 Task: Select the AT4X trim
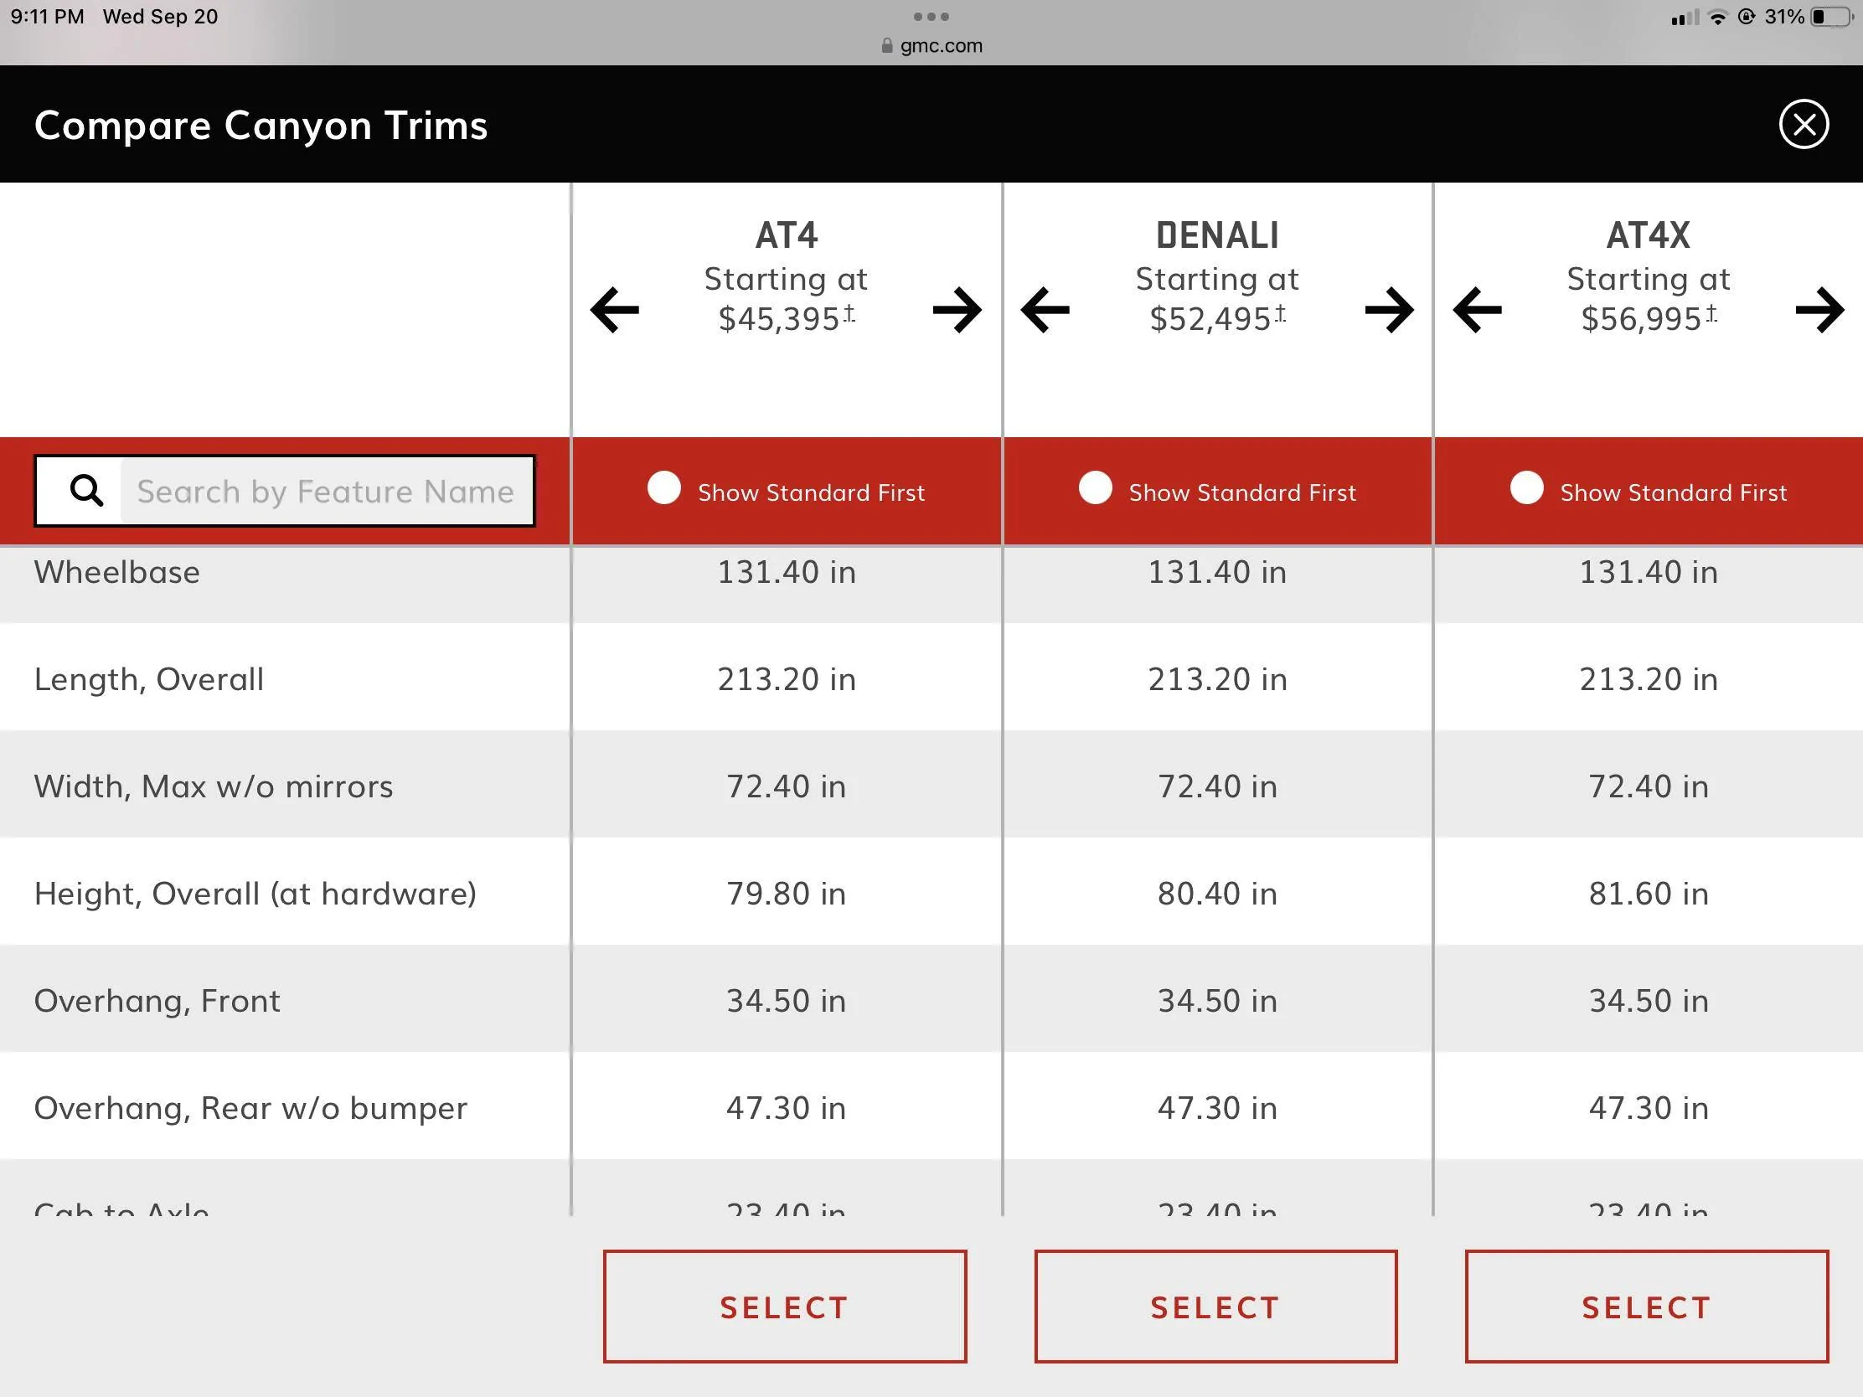[x=1647, y=1307]
